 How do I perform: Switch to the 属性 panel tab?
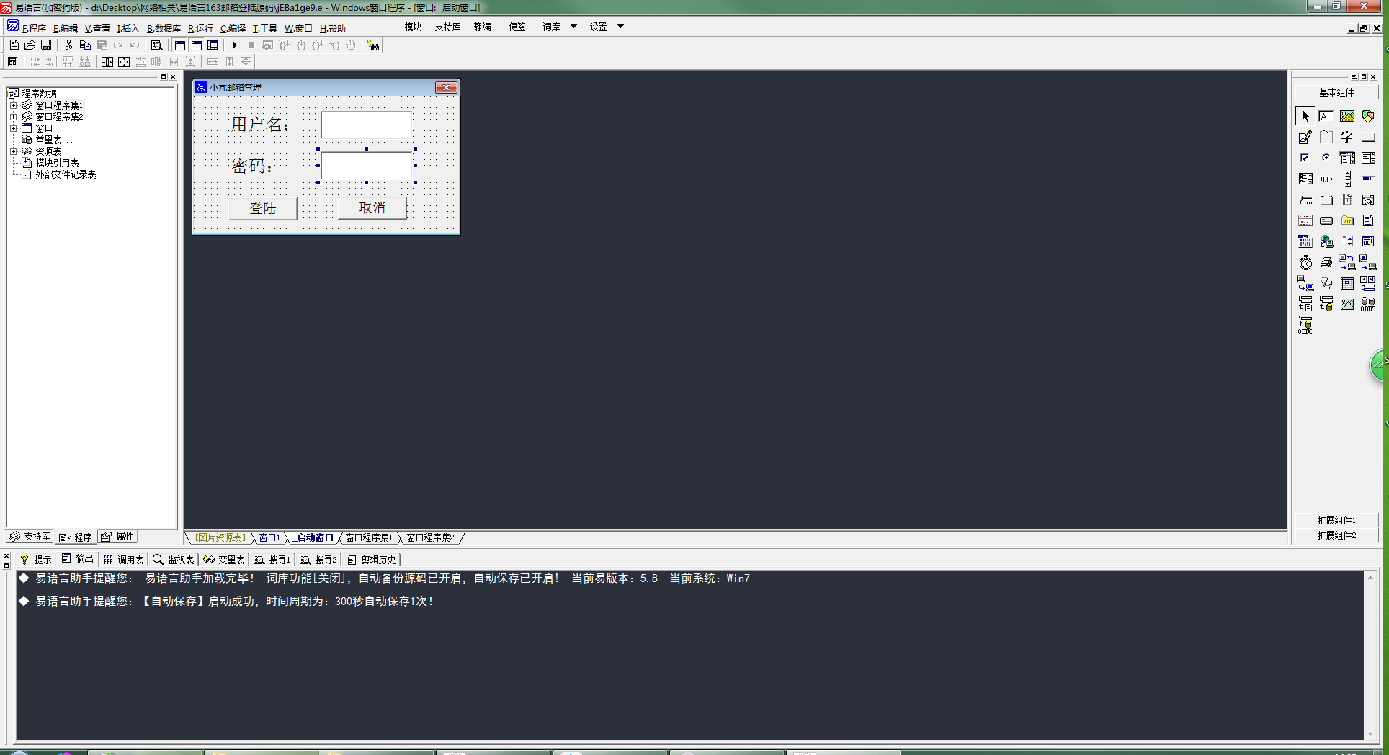tap(118, 536)
